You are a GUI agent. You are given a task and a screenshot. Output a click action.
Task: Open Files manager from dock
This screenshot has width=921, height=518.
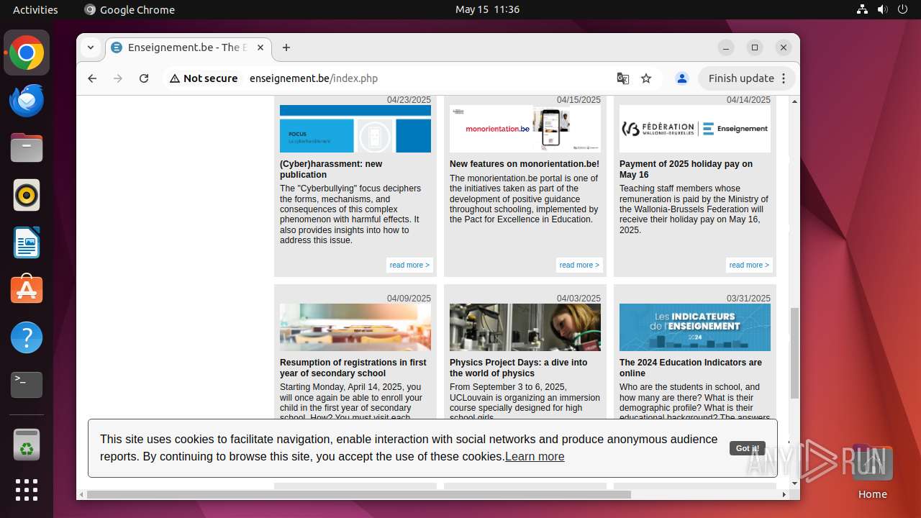point(27,147)
